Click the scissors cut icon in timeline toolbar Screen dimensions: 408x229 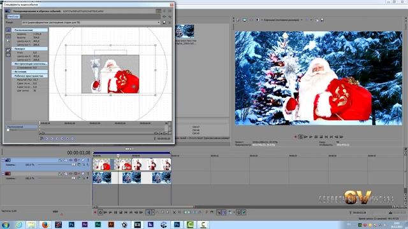[175, 212]
